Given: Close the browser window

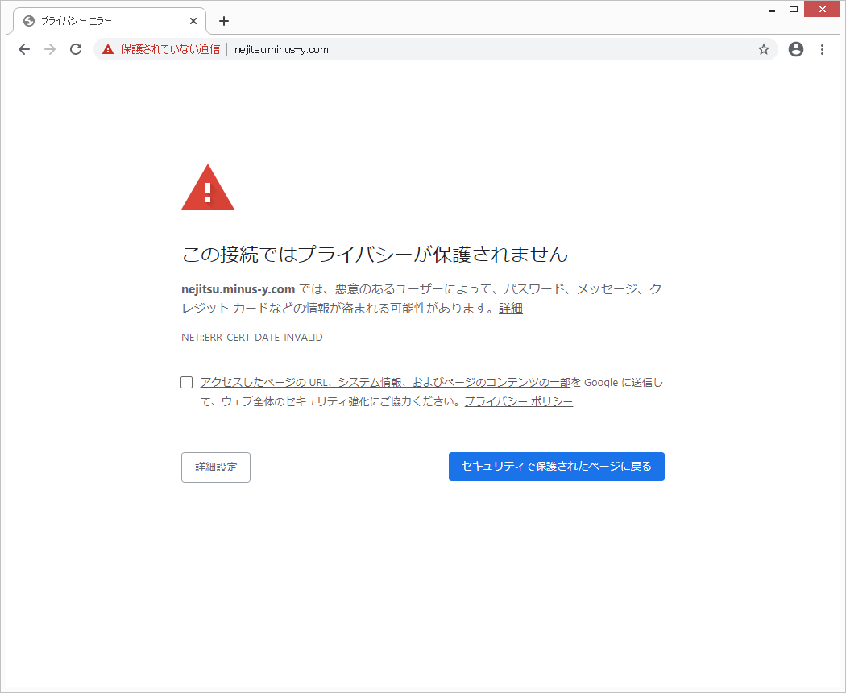Looking at the screenshot, I should click(822, 9).
